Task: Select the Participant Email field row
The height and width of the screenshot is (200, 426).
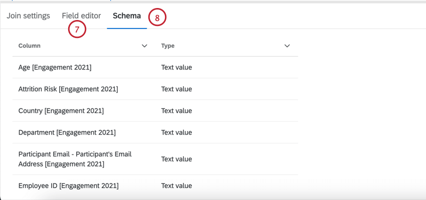Action: [x=75, y=159]
